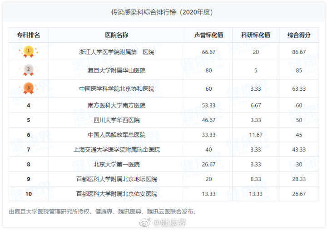Screen dimensions: 327x230
Task: Select hospital 上海交通大学医学院附属瑞金医院
Action: 117,150
